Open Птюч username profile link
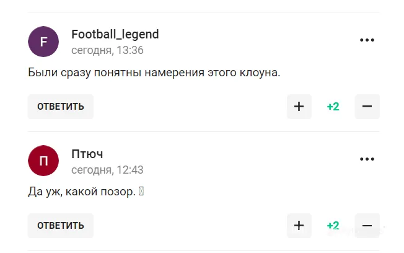404x253 pixels. click(x=87, y=153)
